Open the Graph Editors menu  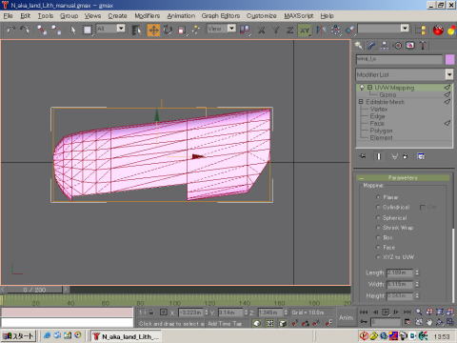[x=221, y=15]
